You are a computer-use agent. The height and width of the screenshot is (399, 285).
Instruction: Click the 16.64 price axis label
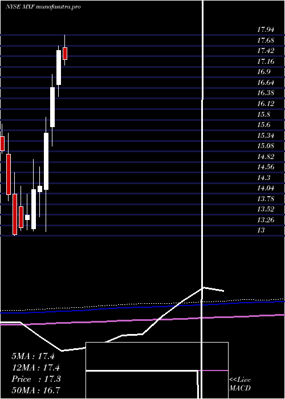[266, 83]
